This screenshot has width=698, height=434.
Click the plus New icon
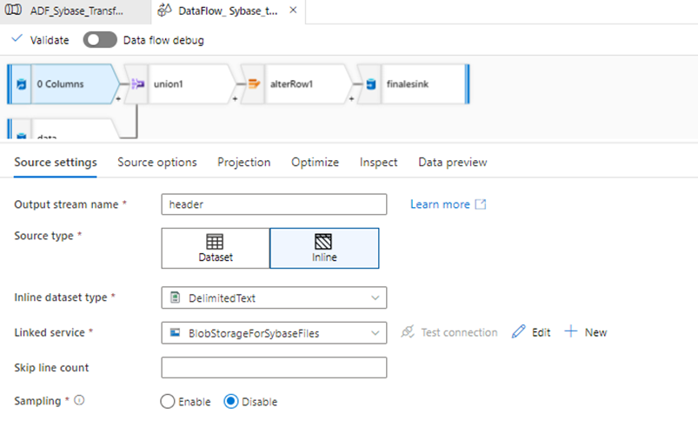pos(571,332)
